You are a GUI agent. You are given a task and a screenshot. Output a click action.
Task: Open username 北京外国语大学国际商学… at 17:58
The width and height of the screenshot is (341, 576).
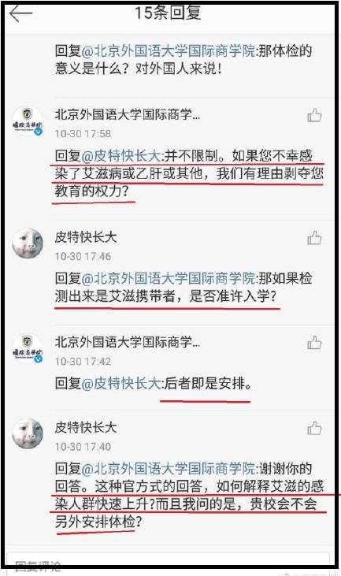[x=128, y=114]
